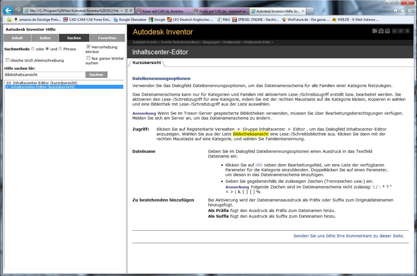417x276 pixels.
Task: Refresh the page from the address bar
Action: click(126, 11)
